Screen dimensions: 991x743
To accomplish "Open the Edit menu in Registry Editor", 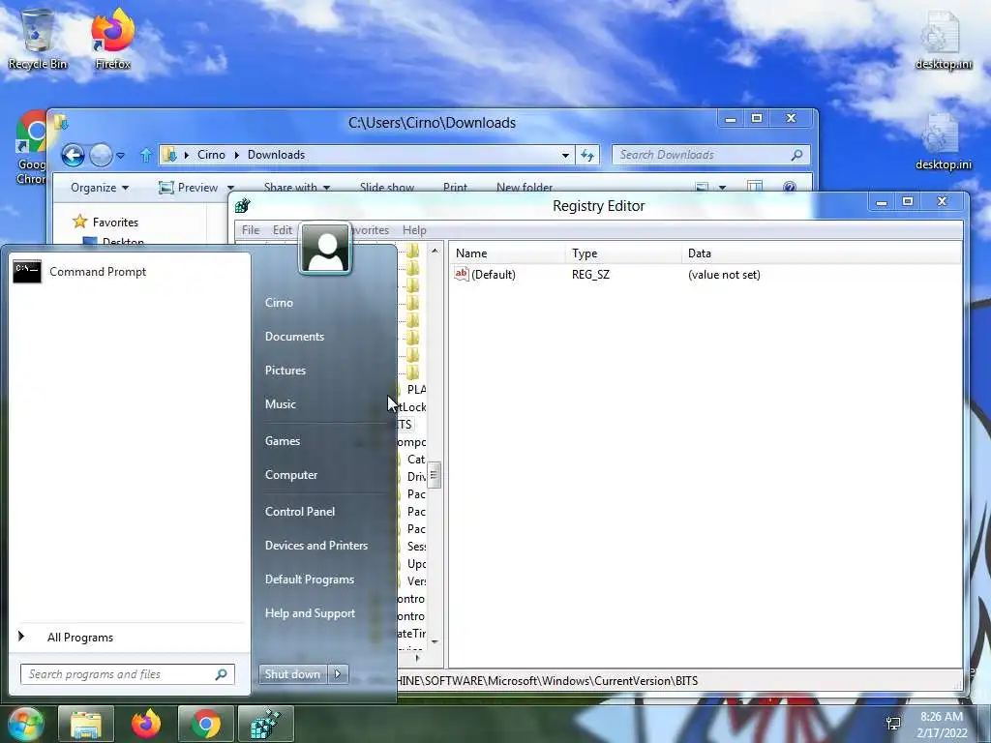I will 282,230.
